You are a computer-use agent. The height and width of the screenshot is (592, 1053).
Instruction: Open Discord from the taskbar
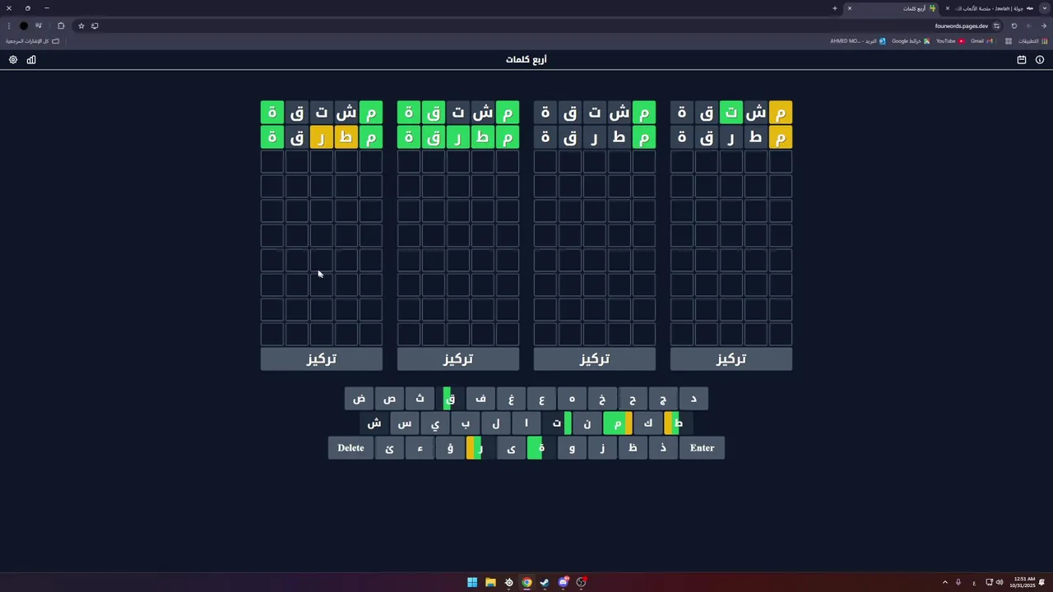point(563,582)
